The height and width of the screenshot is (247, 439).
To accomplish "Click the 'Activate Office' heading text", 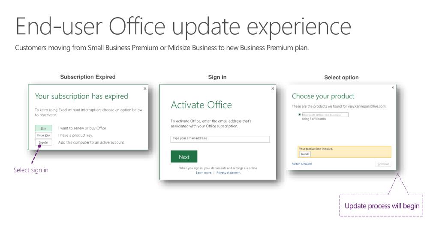I will pos(201,105).
